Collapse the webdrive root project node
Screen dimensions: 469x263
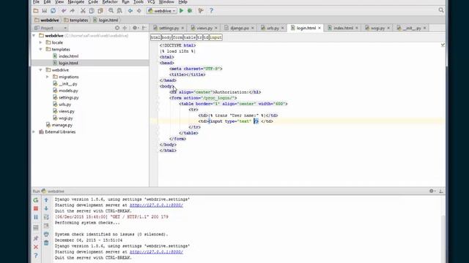point(34,36)
